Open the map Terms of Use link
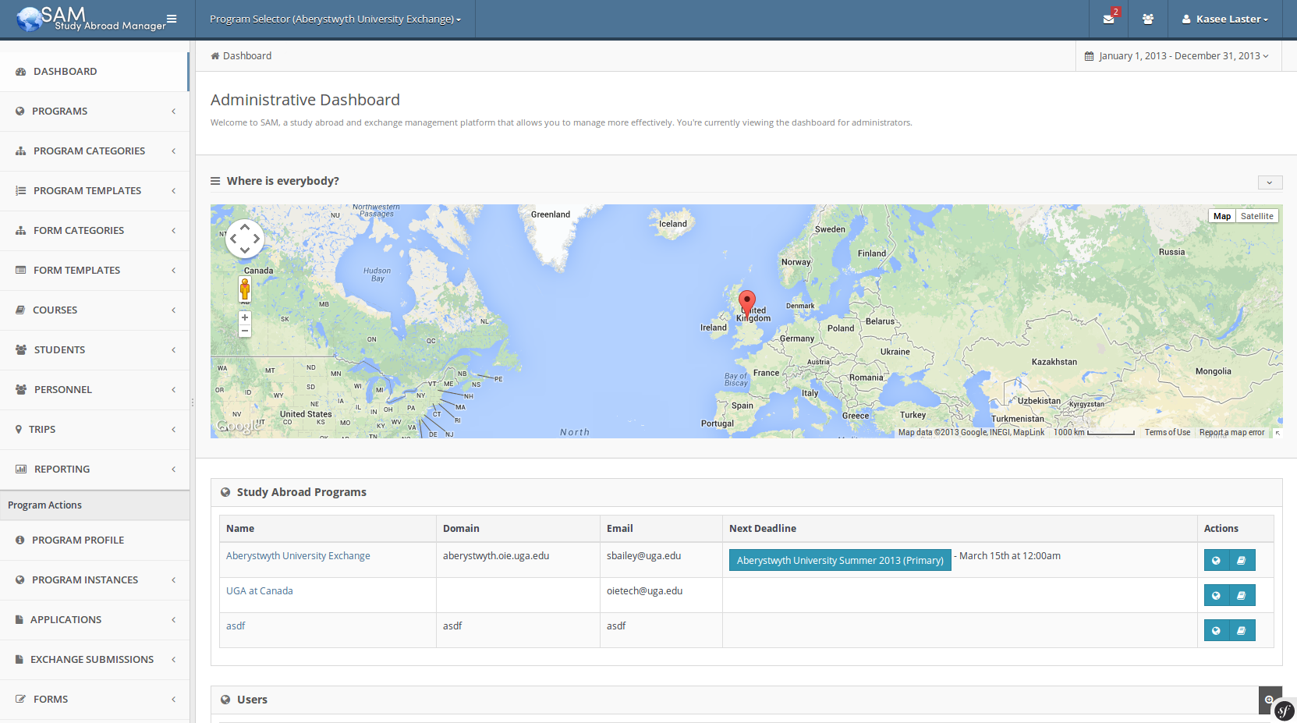The width and height of the screenshot is (1297, 723). 1168,433
